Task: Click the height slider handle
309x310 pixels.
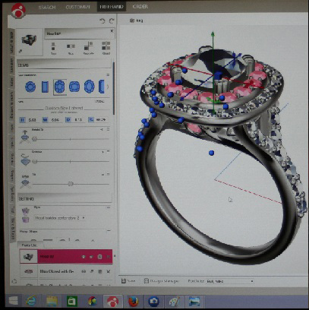Action: point(35,139)
